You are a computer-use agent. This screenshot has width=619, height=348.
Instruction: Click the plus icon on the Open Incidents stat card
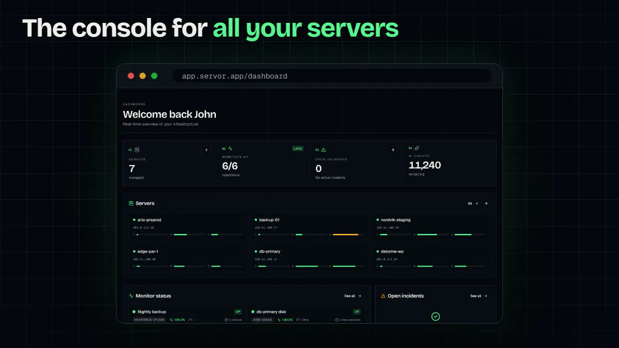pos(393,150)
